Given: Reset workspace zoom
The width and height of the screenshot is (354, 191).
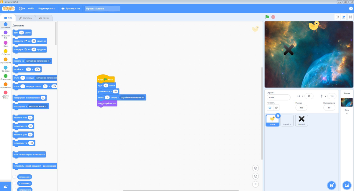Looking at the screenshot, I should pyautogui.click(x=255, y=185).
